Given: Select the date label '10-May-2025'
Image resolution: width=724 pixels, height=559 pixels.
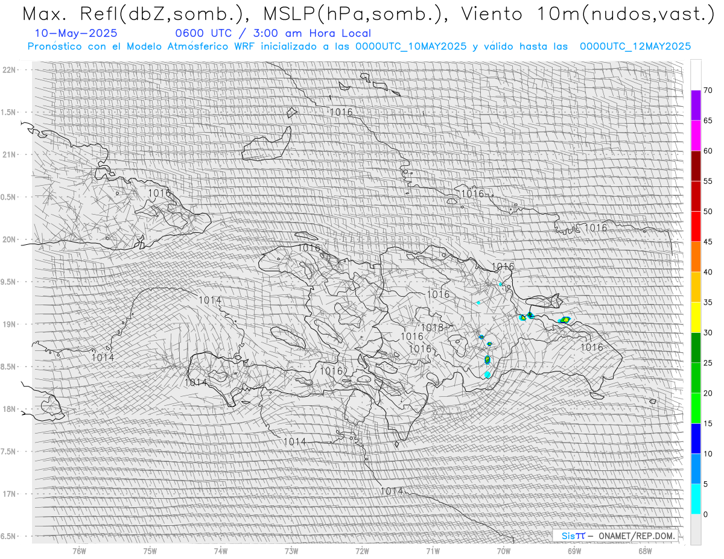Looking at the screenshot, I should [x=76, y=33].
